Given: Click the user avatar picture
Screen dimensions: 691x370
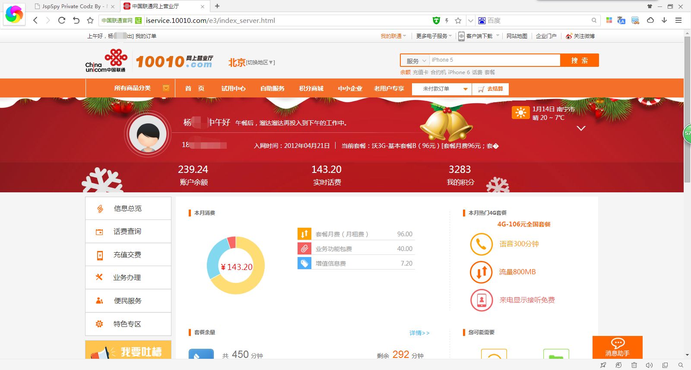Looking at the screenshot, I should click(148, 134).
